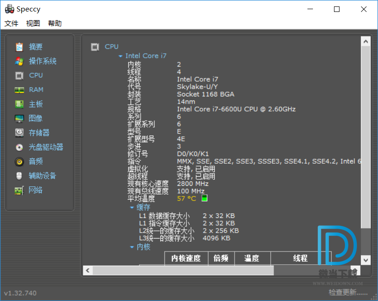This screenshot has width=378, height=301.
Task: Click the horizontal scrollbar thumb
Action: point(183,271)
